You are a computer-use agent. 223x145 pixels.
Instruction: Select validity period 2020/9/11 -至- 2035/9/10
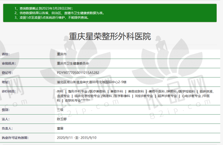point(77,138)
